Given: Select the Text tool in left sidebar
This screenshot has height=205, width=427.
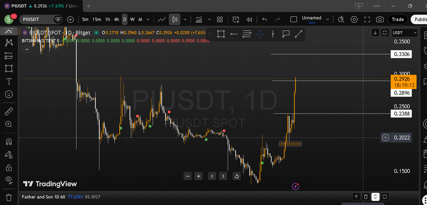Looking at the screenshot, I should coord(9,82).
